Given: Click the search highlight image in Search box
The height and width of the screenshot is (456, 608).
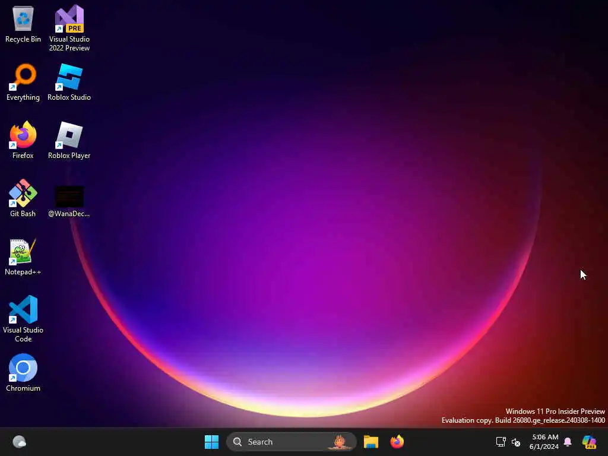Looking at the screenshot, I should 340,442.
